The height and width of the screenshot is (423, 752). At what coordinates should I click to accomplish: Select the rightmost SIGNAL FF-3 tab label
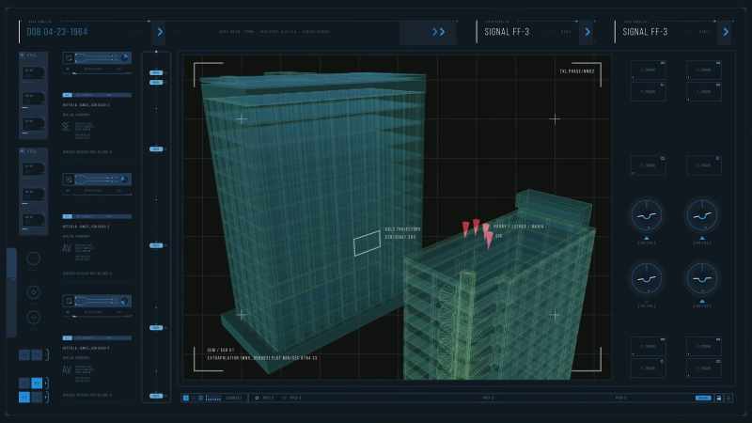point(645,32)
